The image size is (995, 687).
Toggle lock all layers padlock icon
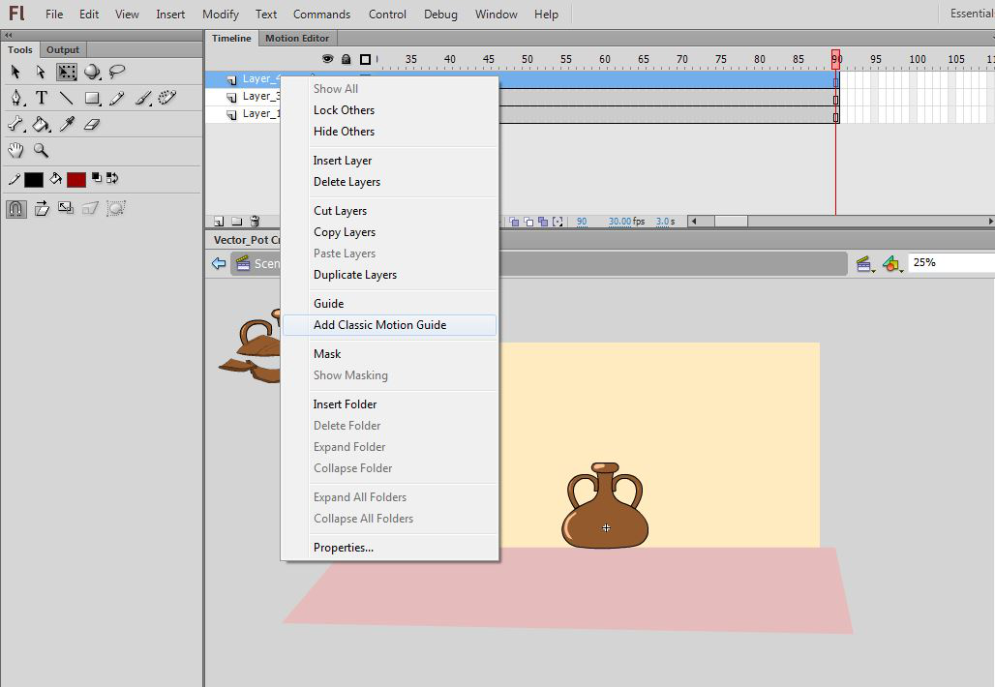point(346,59)
